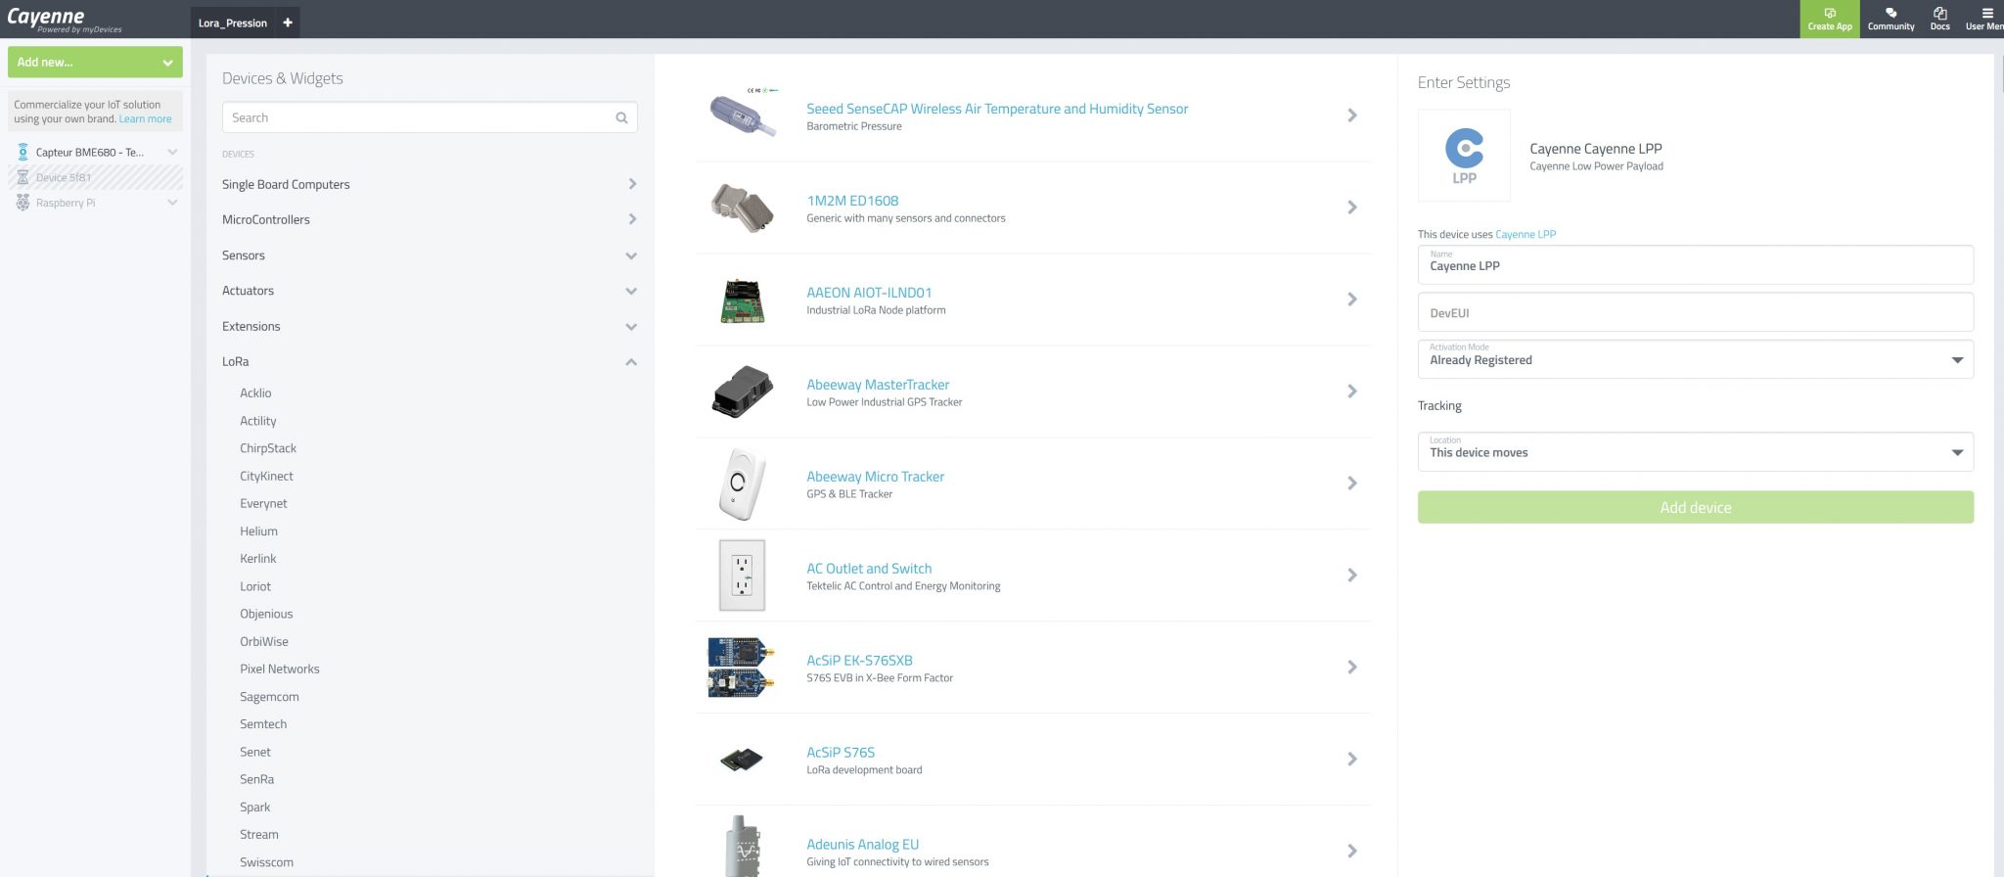Image resolution: width=2004 pixels, height=877 pixels.
Task: Click the DevEUI input field
Action: [x=1695, y=313]
